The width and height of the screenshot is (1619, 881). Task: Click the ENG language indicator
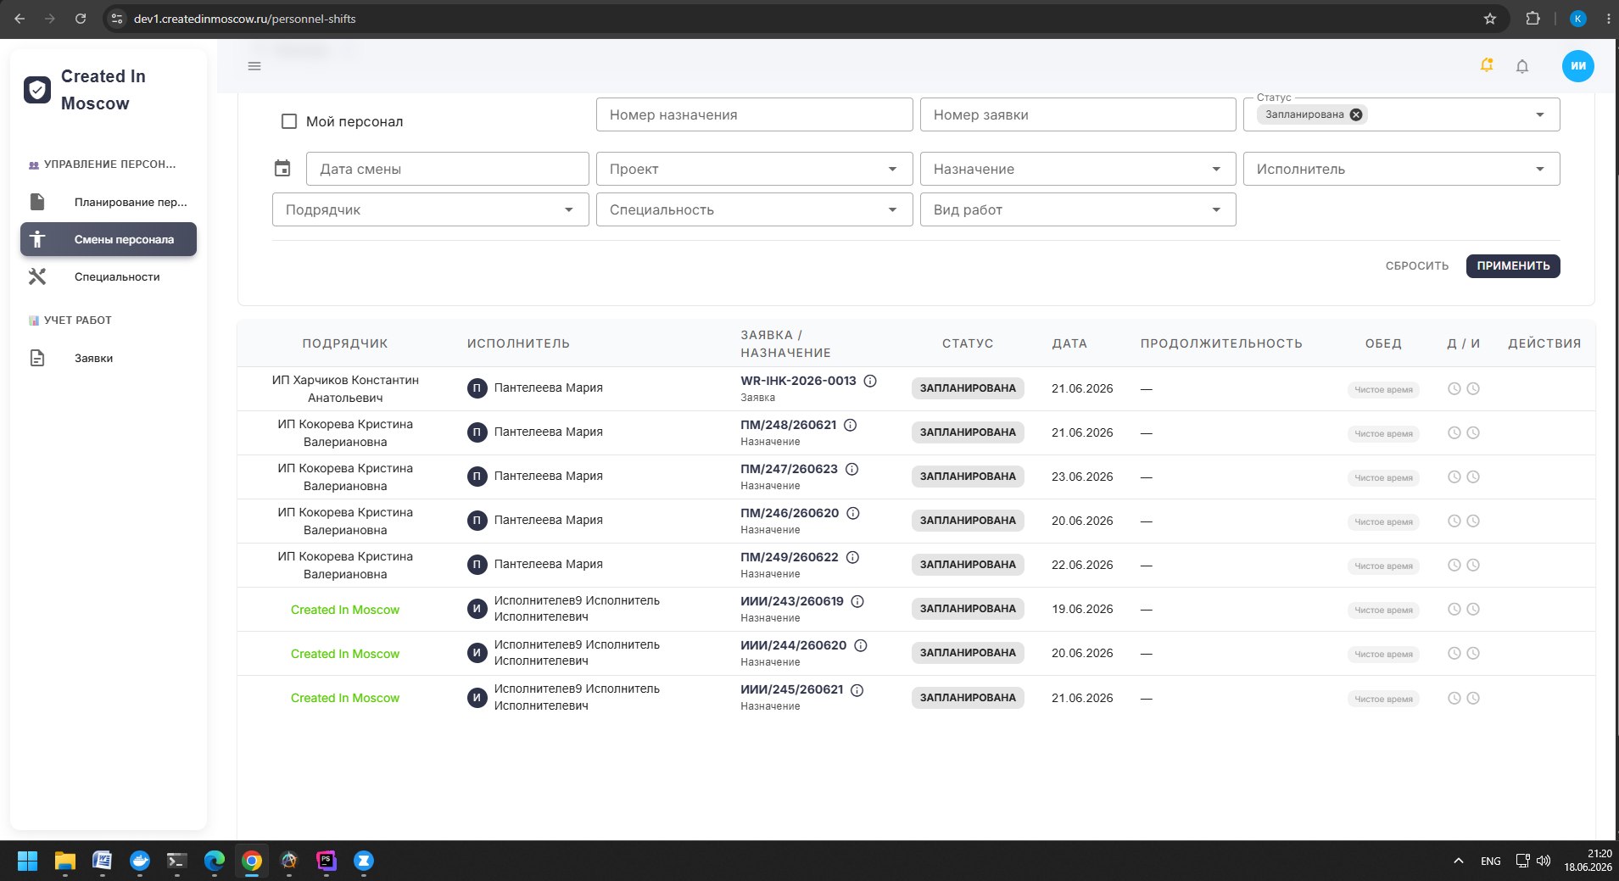tap(1490, 861)
